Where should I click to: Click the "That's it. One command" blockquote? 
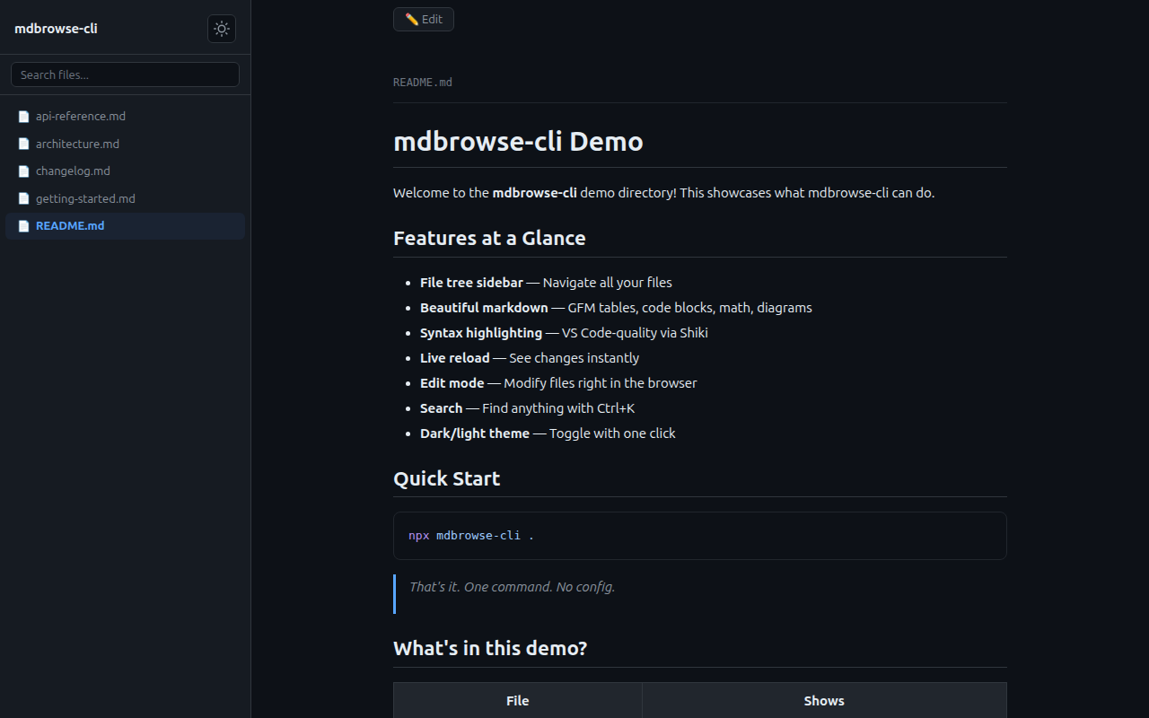(700, 594)
